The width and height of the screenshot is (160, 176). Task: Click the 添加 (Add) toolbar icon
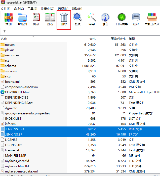point(9,17)
